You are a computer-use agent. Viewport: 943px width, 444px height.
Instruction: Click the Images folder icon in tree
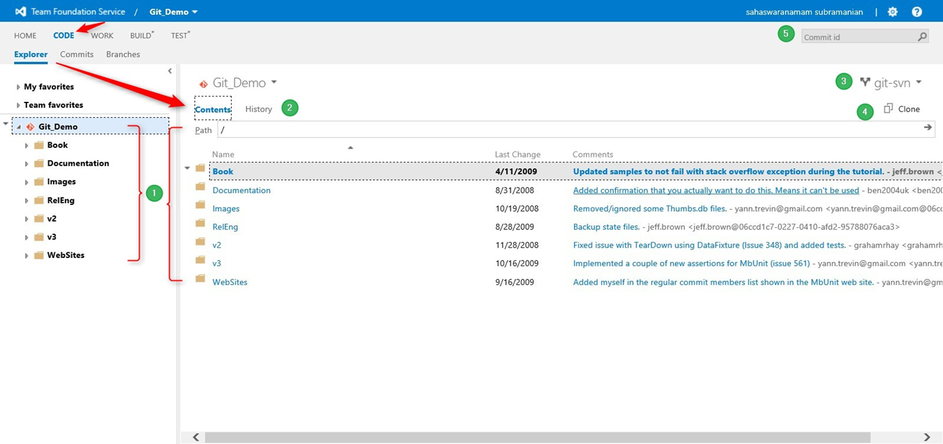[x=39, y=181]
